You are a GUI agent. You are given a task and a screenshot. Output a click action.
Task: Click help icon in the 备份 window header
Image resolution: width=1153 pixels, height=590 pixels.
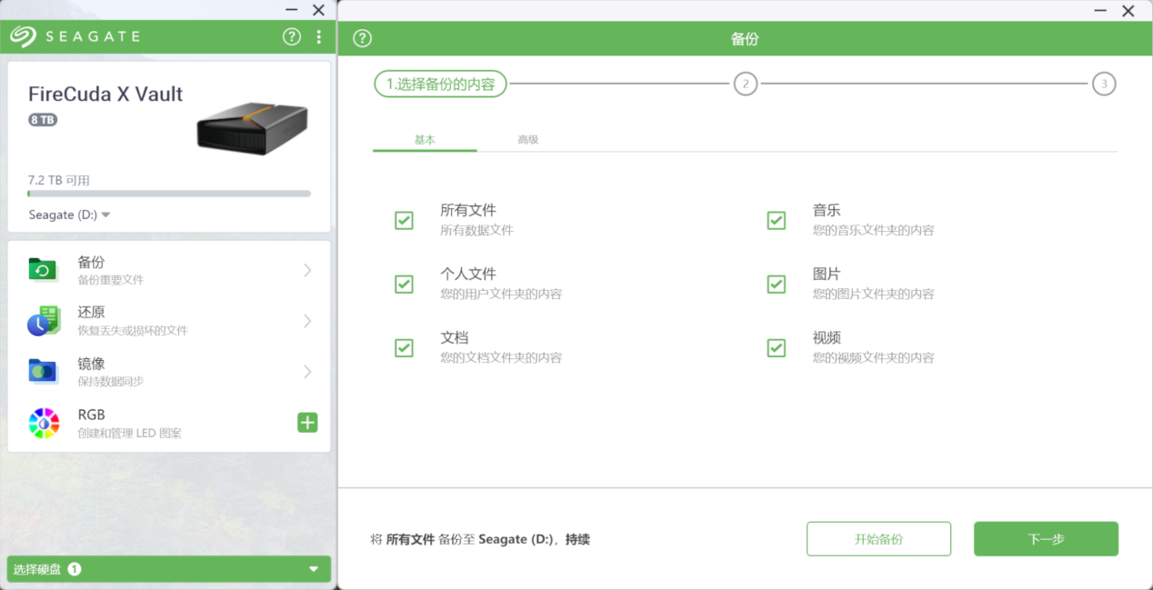[x=363, y=38]
